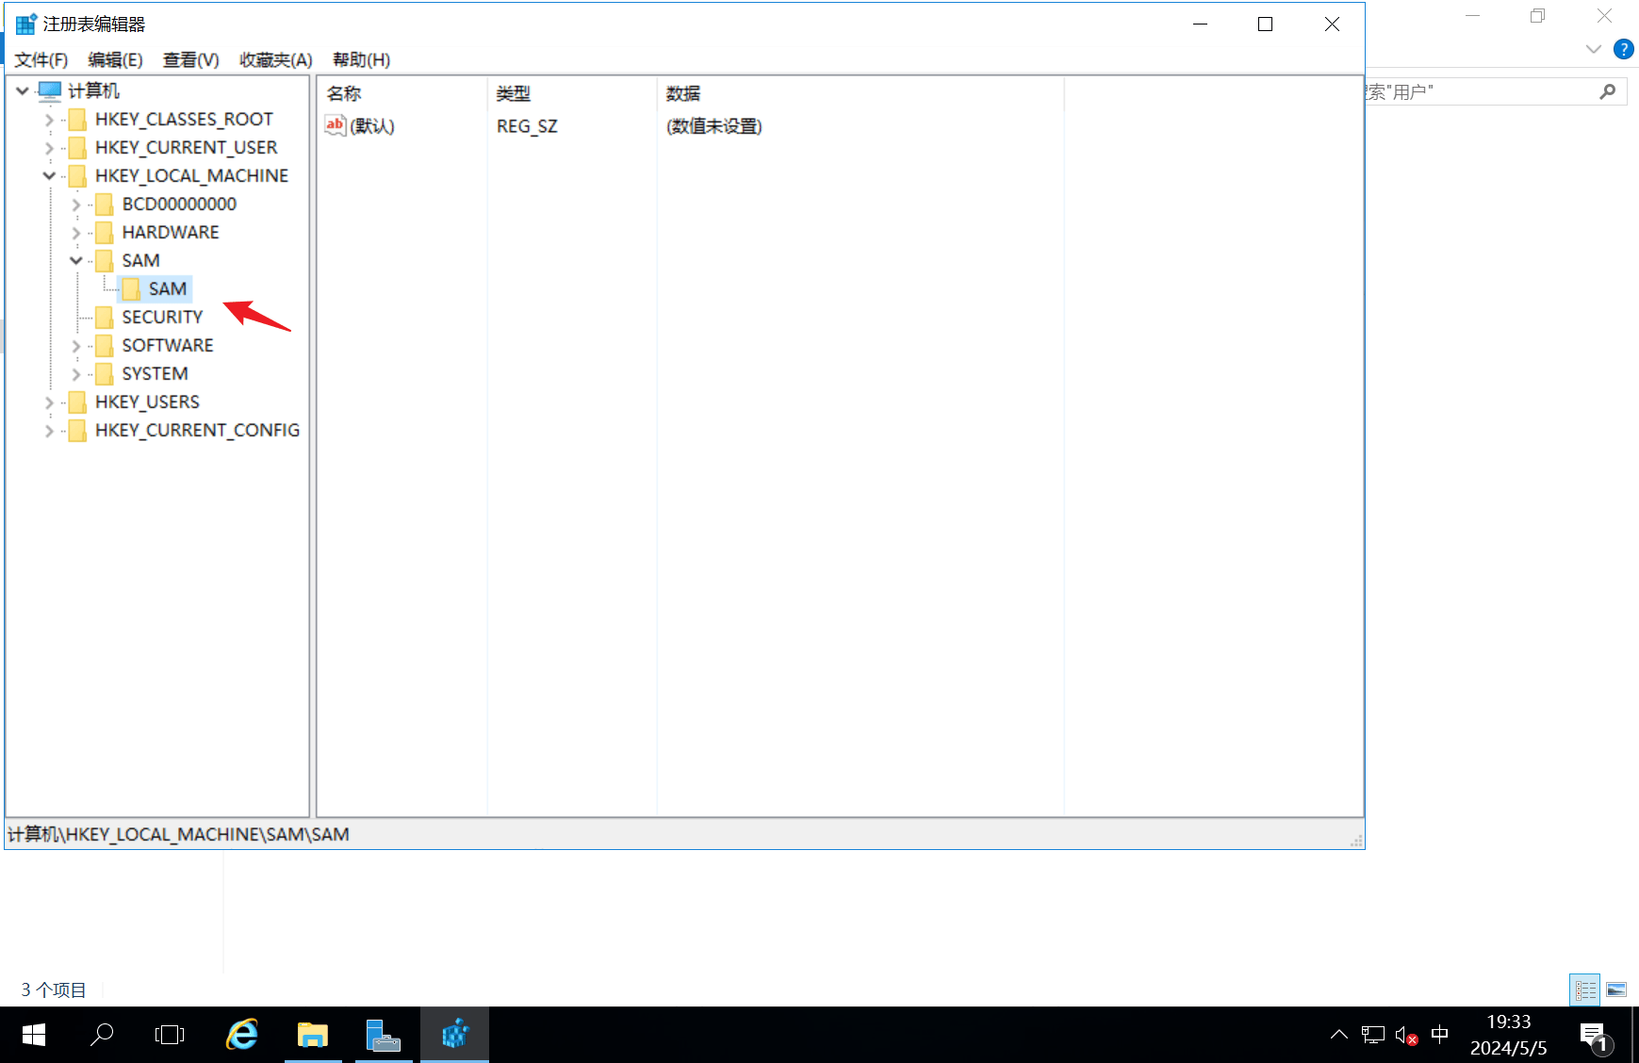Select the SECURITY key in tree

[162, 318]
